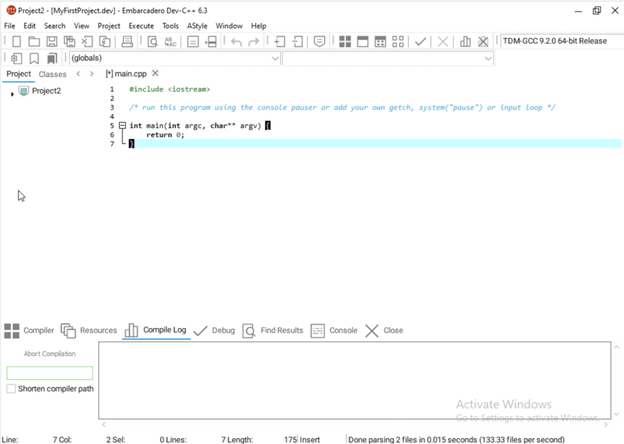The width and height of the screenshot is (624, 444).
Task: Click the Save floppy disk icon
Action: tap(52, 41)
